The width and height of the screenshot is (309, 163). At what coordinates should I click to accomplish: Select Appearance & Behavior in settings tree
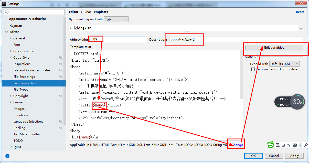click(x=27, y=19)
